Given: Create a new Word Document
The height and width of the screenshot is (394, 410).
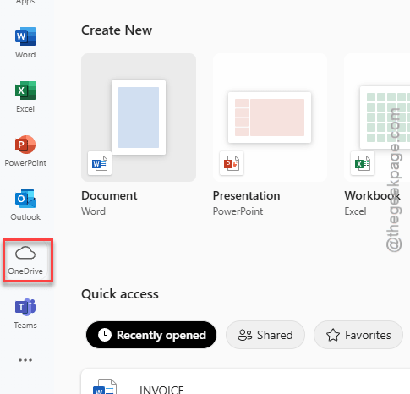Looking at the screenshot, I should tap(139, 118).
